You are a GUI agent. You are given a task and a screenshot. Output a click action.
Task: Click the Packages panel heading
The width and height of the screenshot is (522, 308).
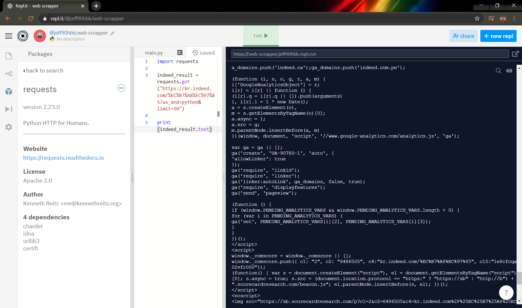click(x=40, y=54)
